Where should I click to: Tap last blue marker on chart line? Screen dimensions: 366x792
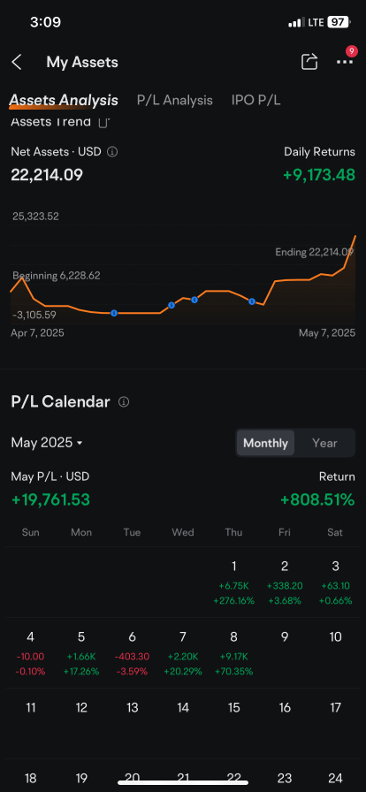(252, 301)
